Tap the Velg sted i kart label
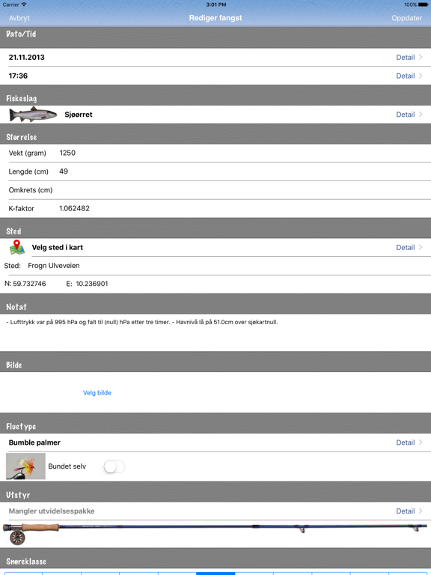The width and height of the screenshot is (431, 575). (57, 248)
